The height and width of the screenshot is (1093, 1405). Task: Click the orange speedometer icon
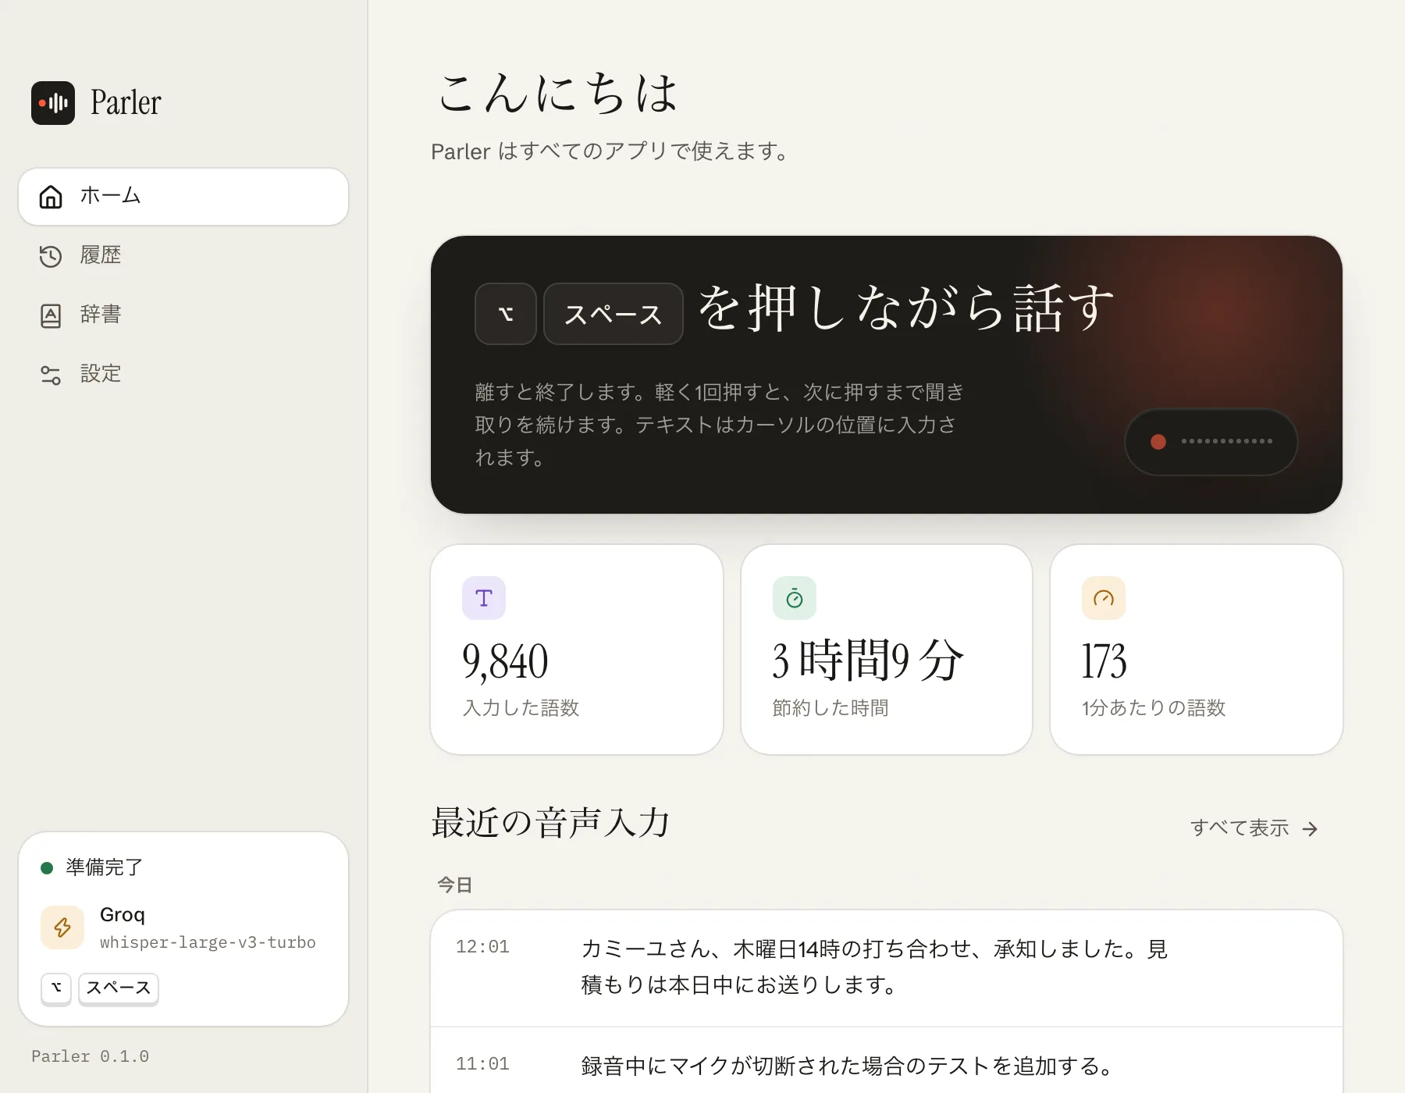[x=1104, y=598]
